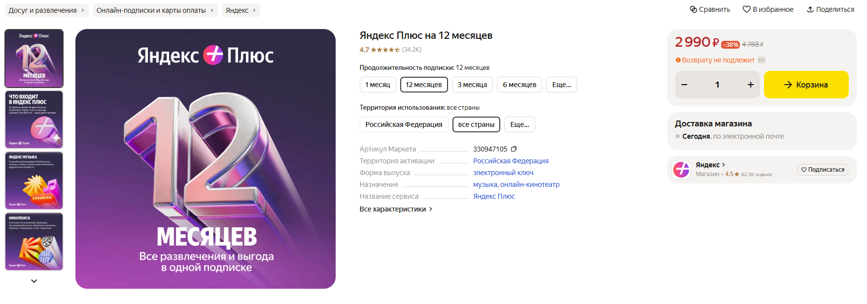Subscribe to the store via Подписаться
The height and width of the screenshot is (304, 867).
click(823, 170)
